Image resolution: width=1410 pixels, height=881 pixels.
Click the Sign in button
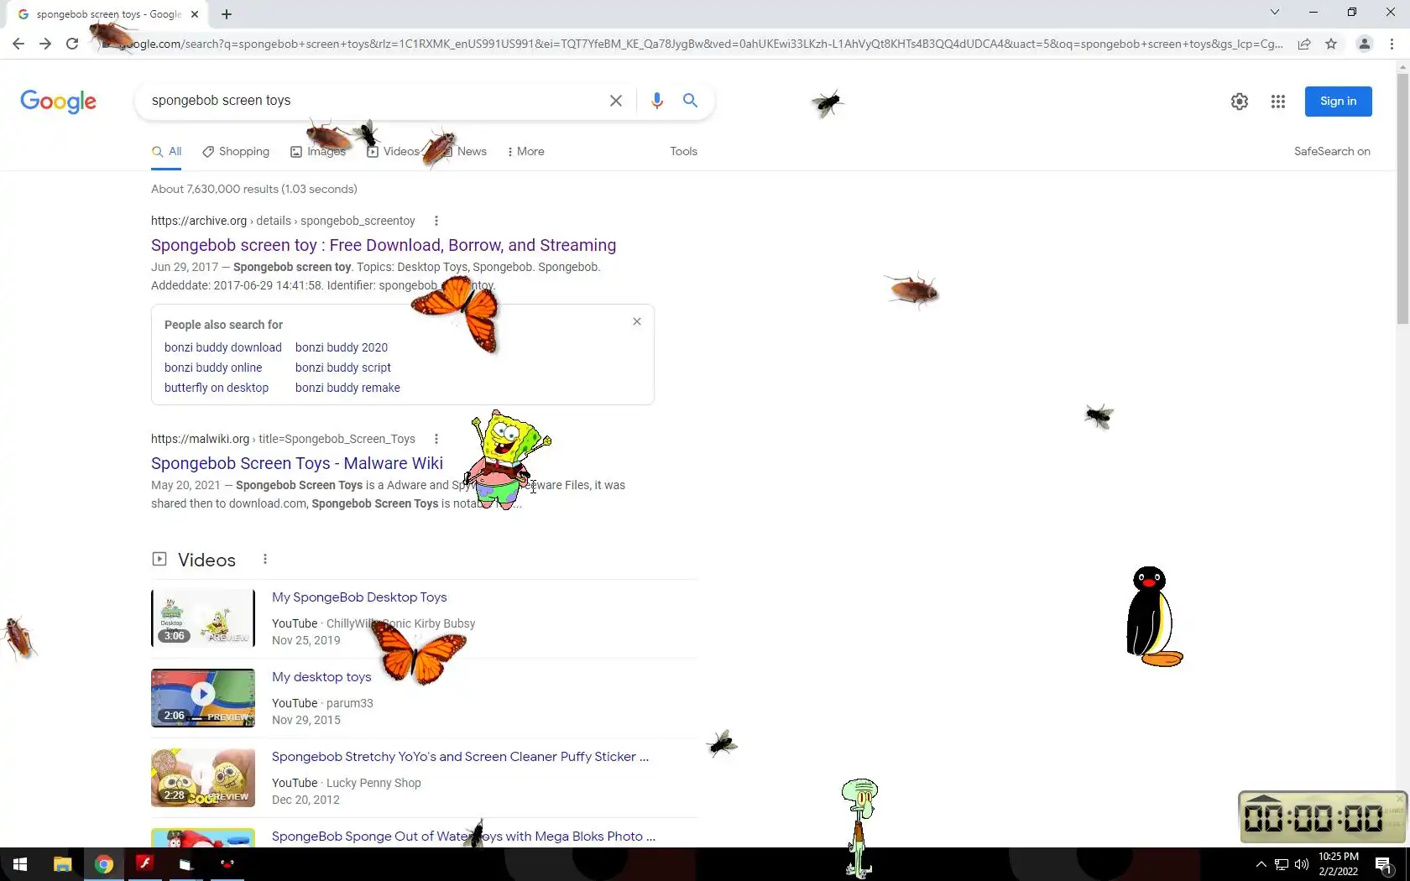click(x=1338, y=102)
